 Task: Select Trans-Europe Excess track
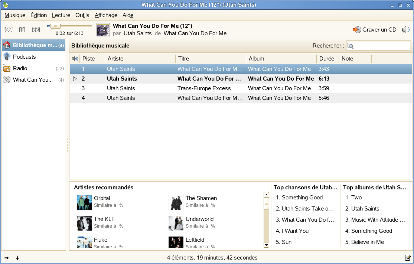241,88
